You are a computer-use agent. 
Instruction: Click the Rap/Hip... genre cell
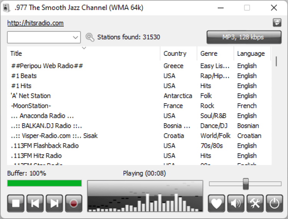pyautogui.click(x=215, y=76)
